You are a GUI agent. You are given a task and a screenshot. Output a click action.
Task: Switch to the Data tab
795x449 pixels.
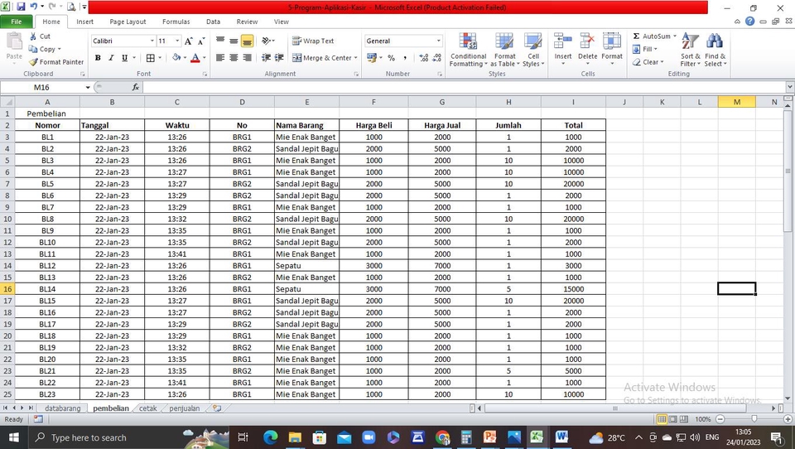(213, 22)
